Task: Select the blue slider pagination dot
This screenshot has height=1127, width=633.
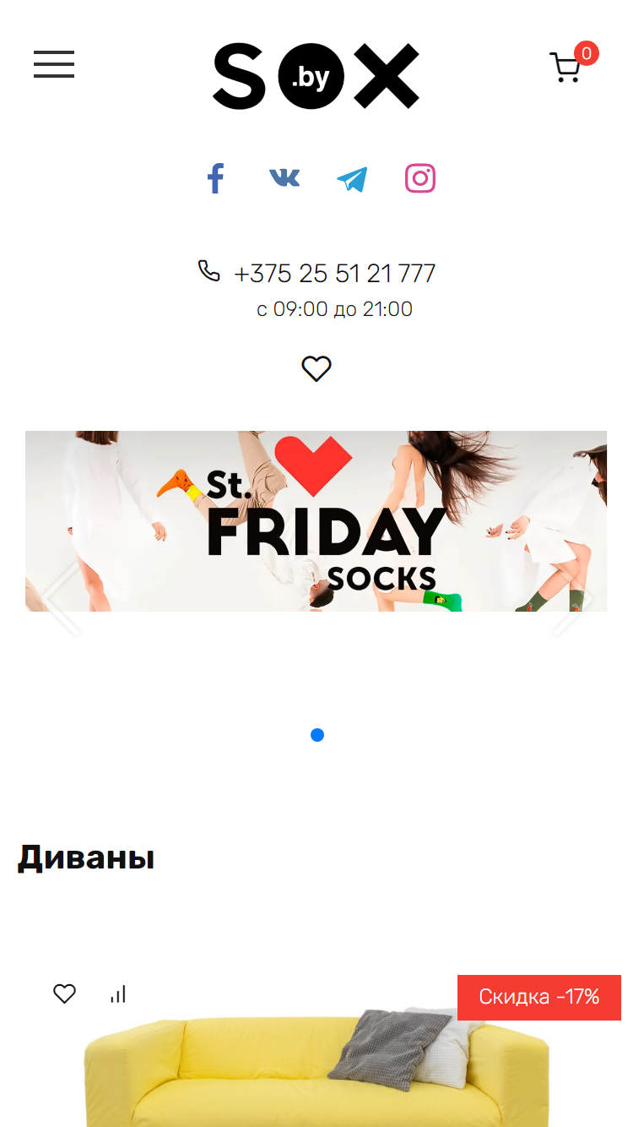Action: tap(317, 735)
